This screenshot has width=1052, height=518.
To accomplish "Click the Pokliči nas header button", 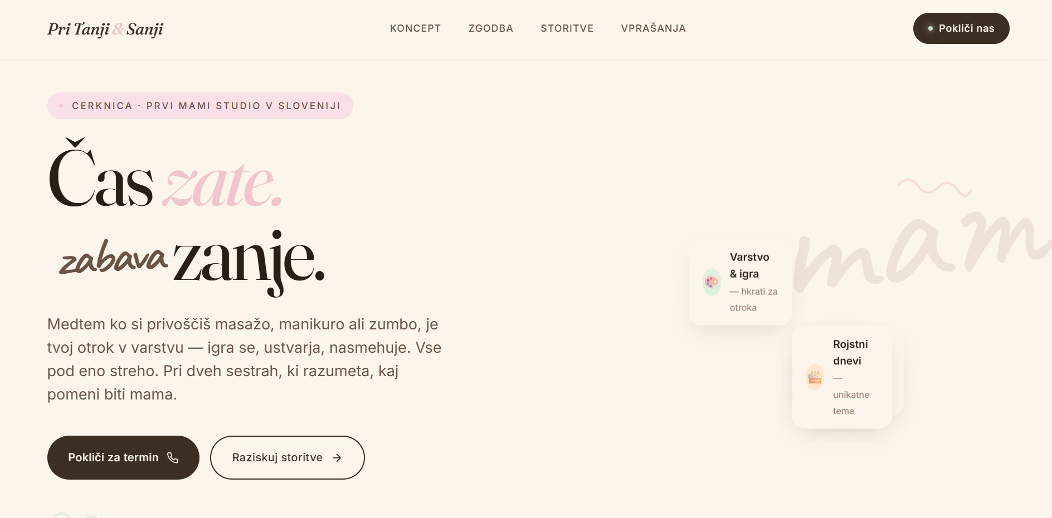I will [961, 28].
